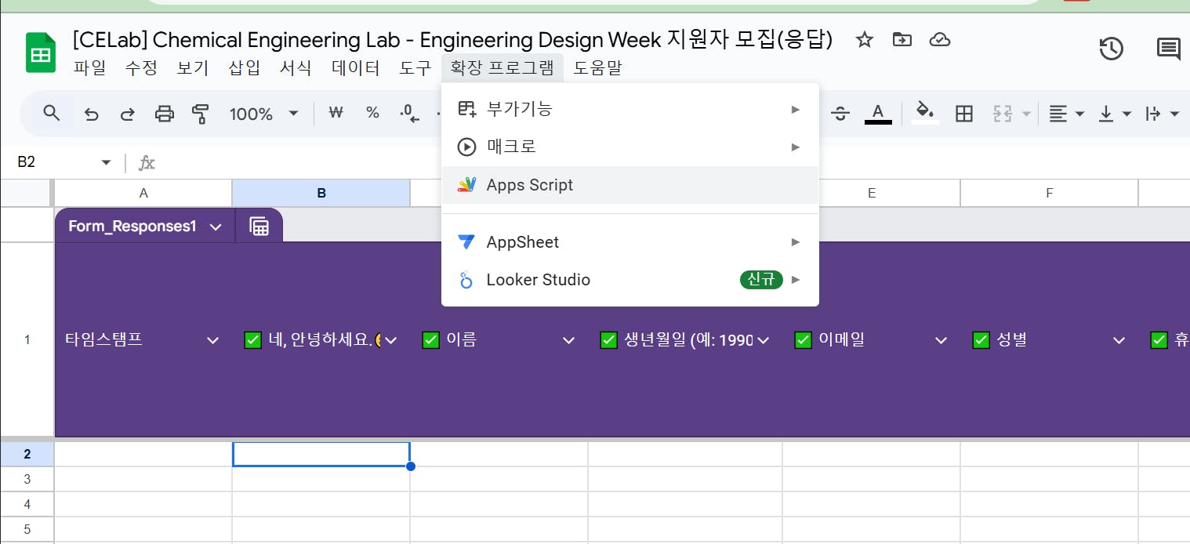Screen dimensions: 1190x544
Task: Expand the 부가기능 submenu
Action: (x=630, y=109)
